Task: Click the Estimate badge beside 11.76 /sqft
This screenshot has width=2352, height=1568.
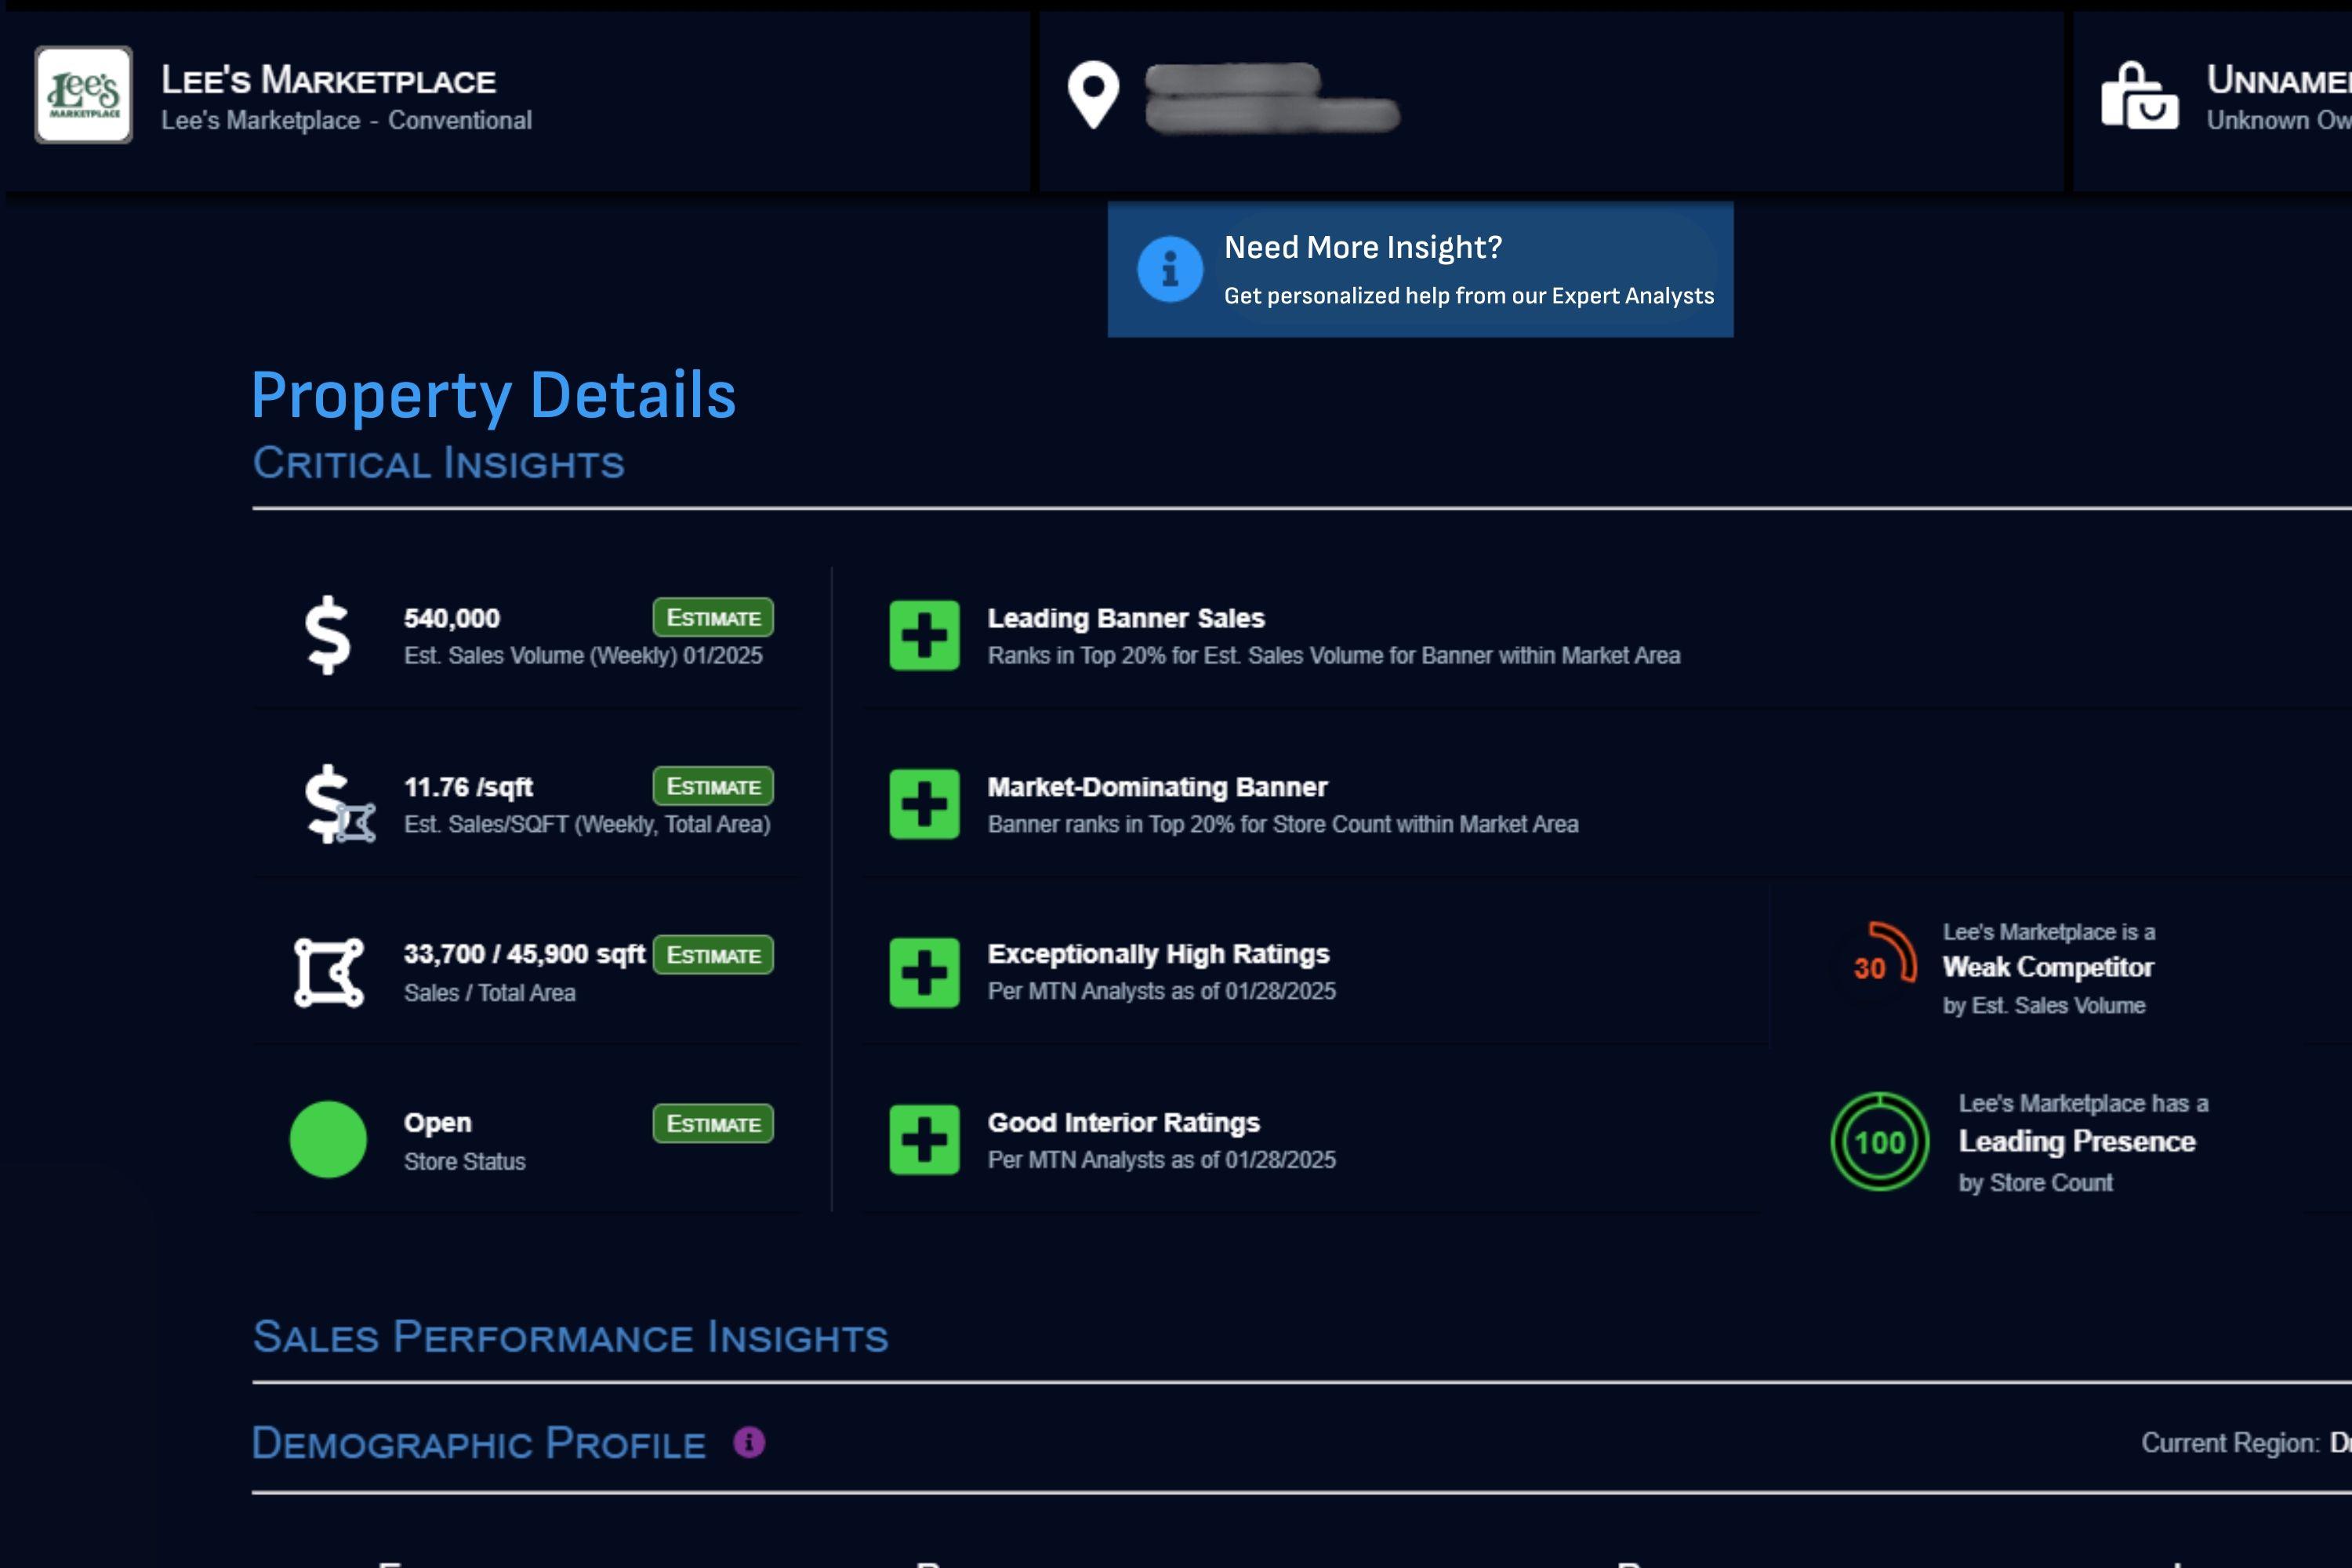Action: click(x=713, y=787)
